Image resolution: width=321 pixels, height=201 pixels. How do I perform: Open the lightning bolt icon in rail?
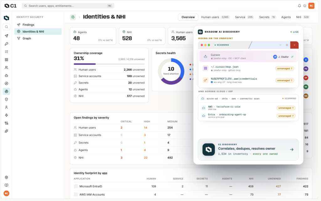tap(6, 115)
